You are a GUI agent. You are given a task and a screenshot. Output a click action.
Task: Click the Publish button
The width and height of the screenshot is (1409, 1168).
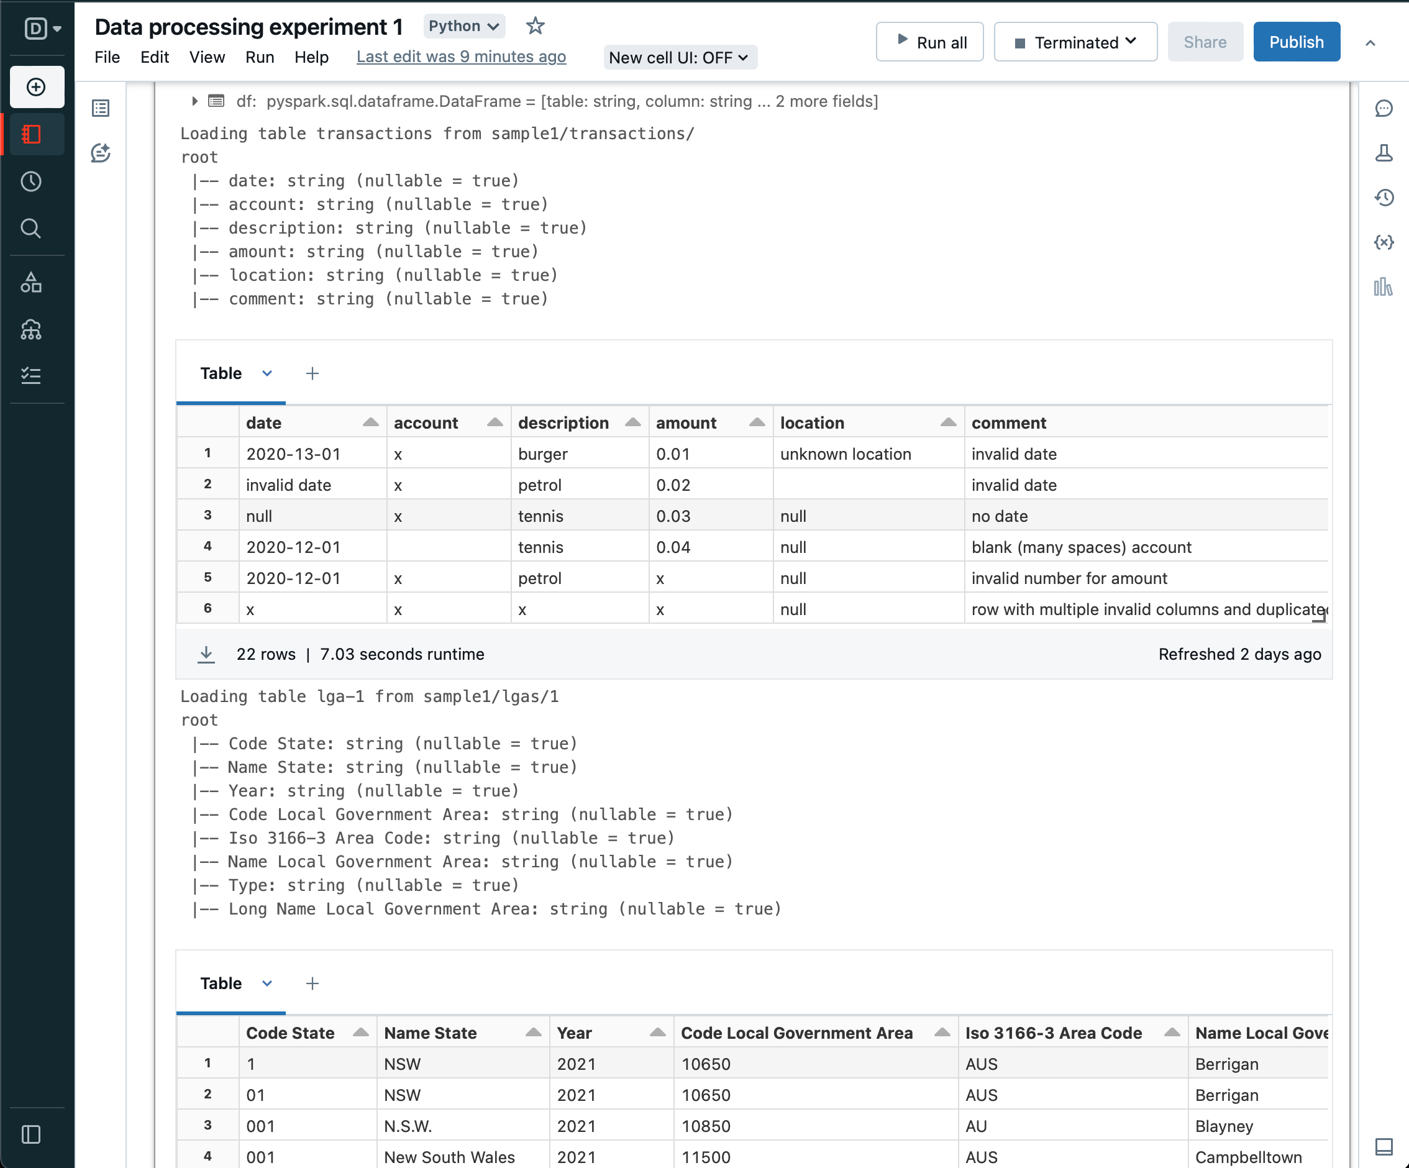click(1295, 42)
